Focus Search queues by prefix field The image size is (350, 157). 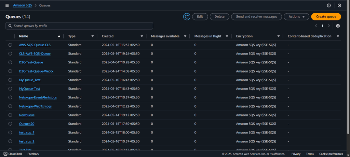click(79, 26)
